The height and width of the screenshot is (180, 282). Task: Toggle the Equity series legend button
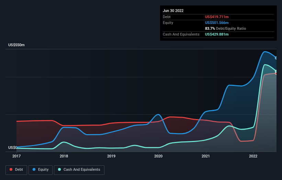(x=41, y=170)
